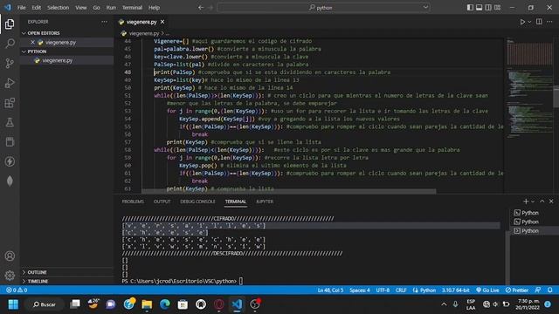This screenshot has height=314, width=559.
Task: Open the Accounts menu icon
Action: (10, 256)
